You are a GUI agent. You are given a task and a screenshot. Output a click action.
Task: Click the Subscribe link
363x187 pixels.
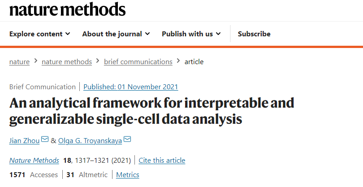tap(254, 34)
